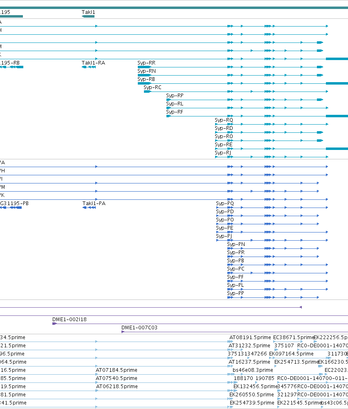
Task: Select the 188170 EST label
Action: [243, 378]
